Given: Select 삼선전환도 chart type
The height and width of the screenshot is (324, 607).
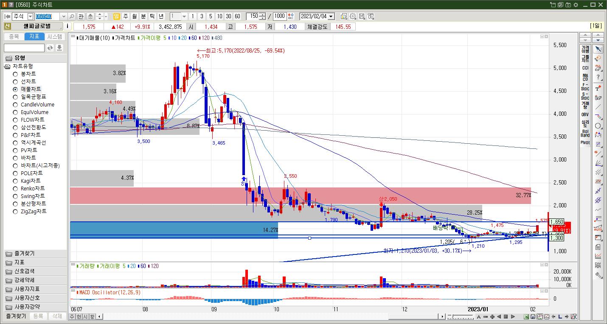Looking at the screenshot, I should pos(30,127).
